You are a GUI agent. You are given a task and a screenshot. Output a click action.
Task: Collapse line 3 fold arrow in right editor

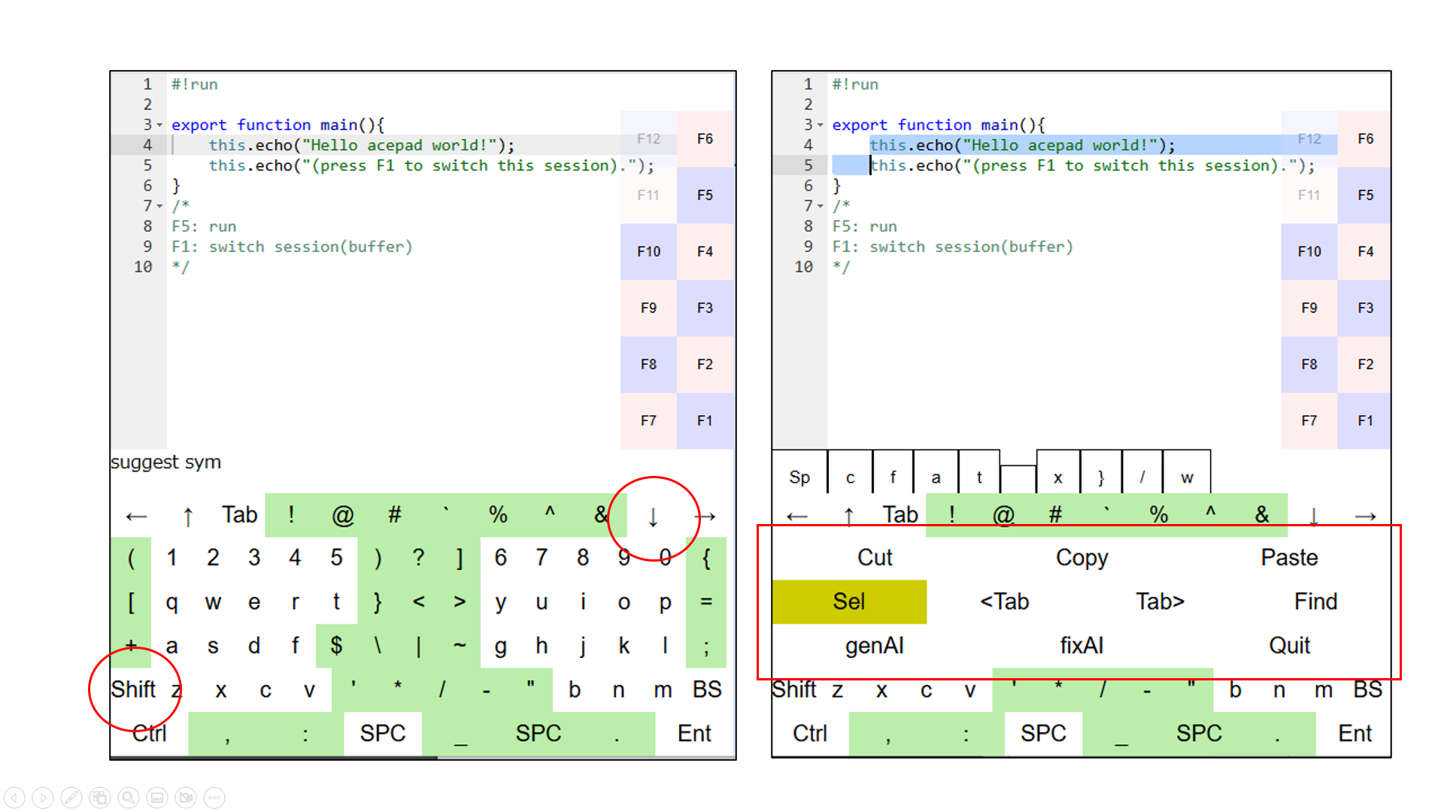pyautogui.click(x=821, y=126)
